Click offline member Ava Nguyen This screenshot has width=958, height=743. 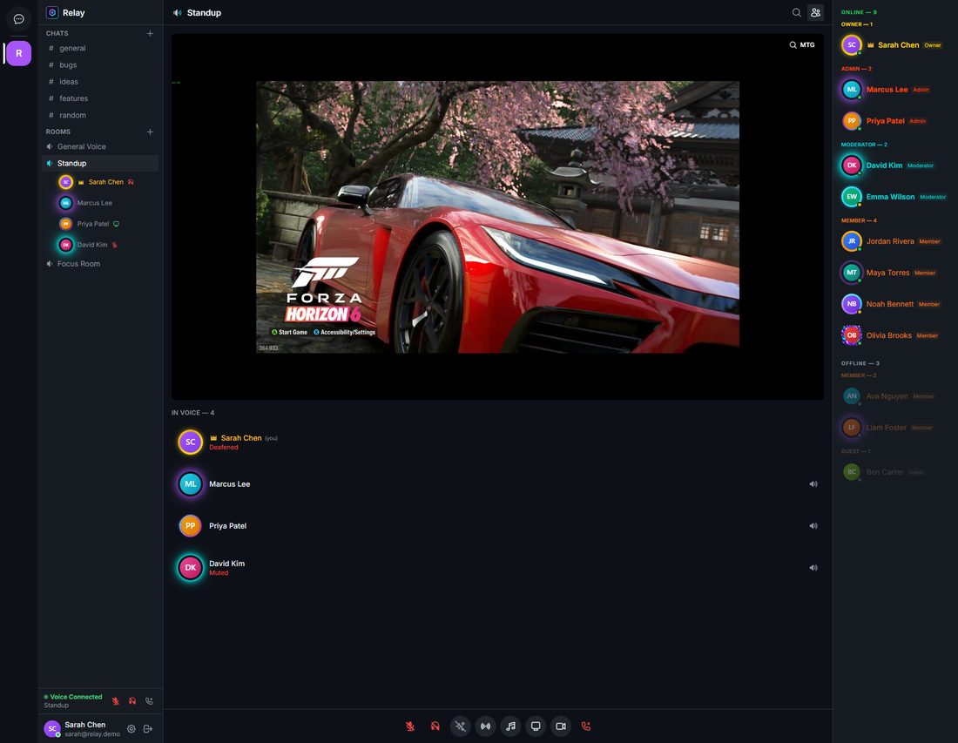(x=894, y=396)
